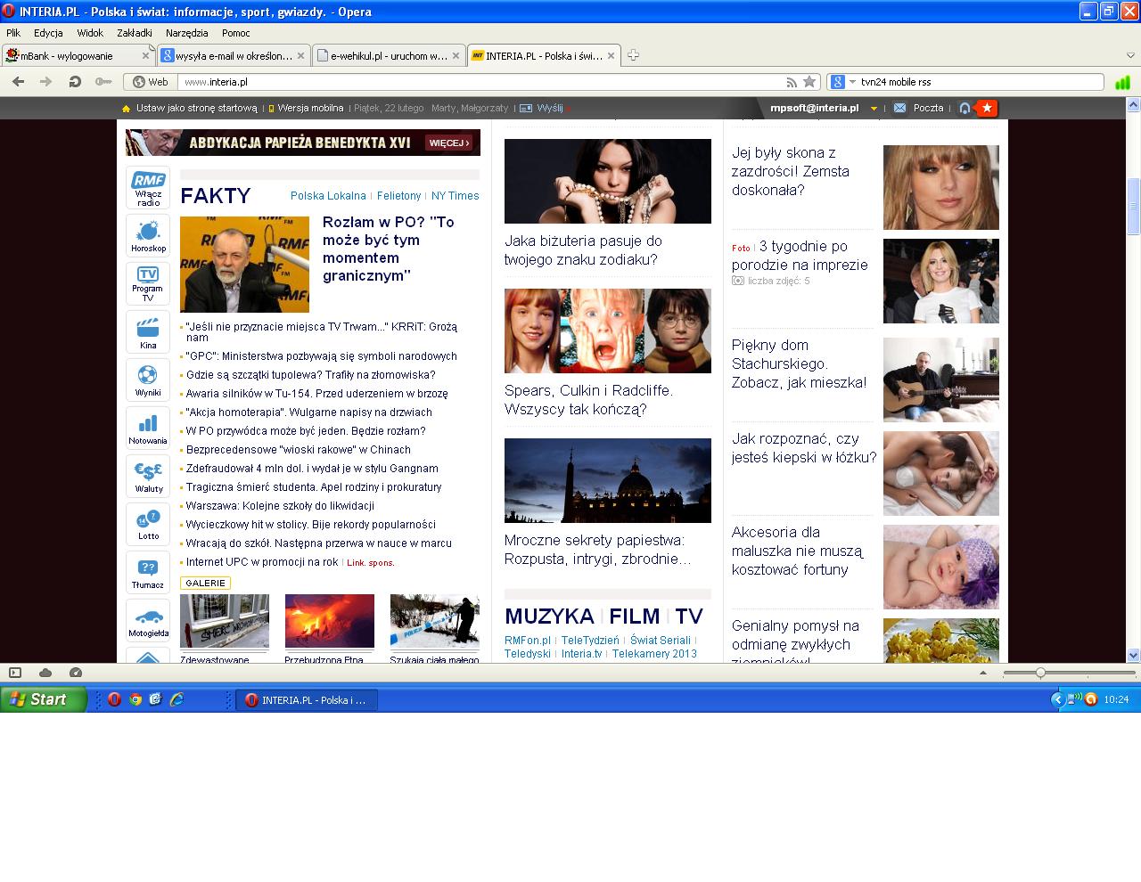Open the GALERIE section label
The width and height of the screenshot is (1141, 882).
pos(205,583)
